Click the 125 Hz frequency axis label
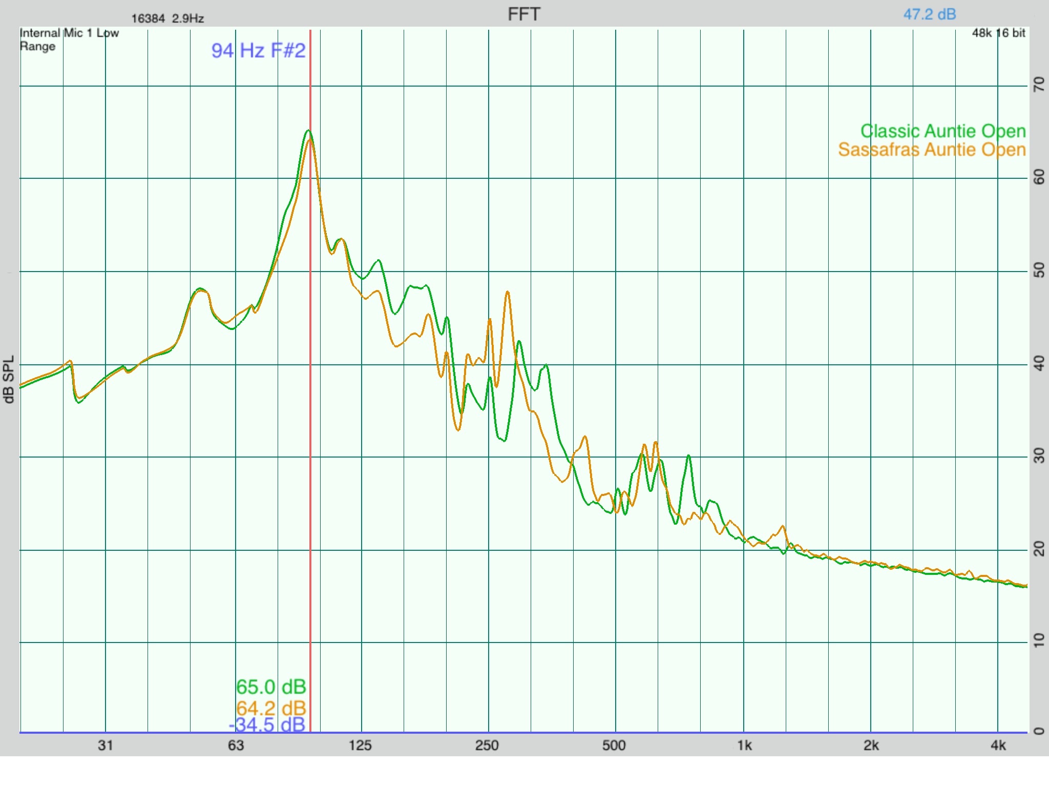The height and width of the screenshot is (787, 1049). [360, 745]
